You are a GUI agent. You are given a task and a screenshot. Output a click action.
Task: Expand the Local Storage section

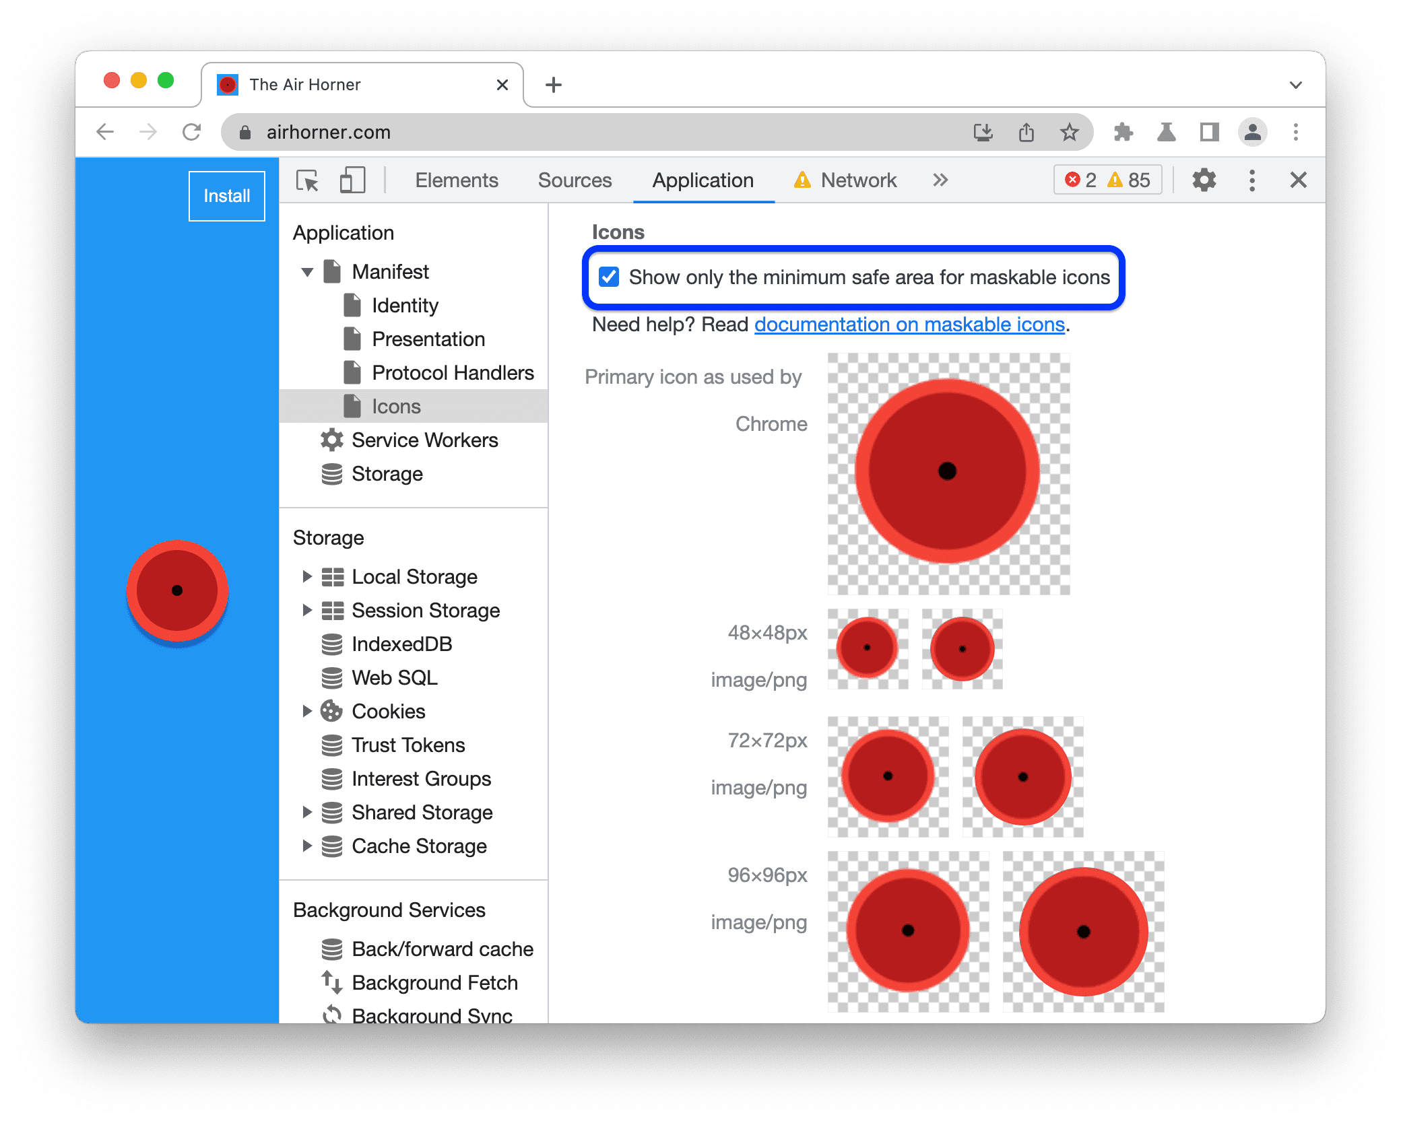coord(310,578)
